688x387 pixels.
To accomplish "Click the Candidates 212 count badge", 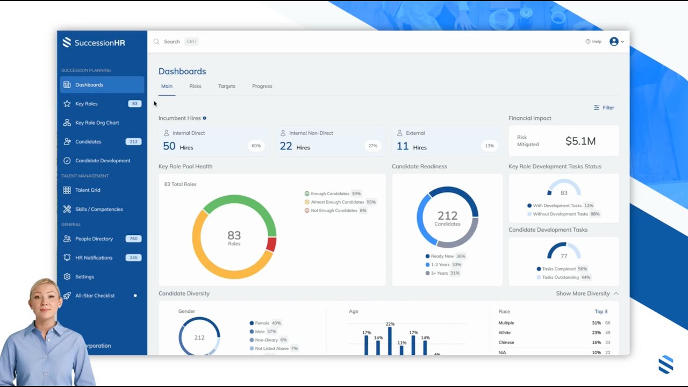I will point(133,142).
